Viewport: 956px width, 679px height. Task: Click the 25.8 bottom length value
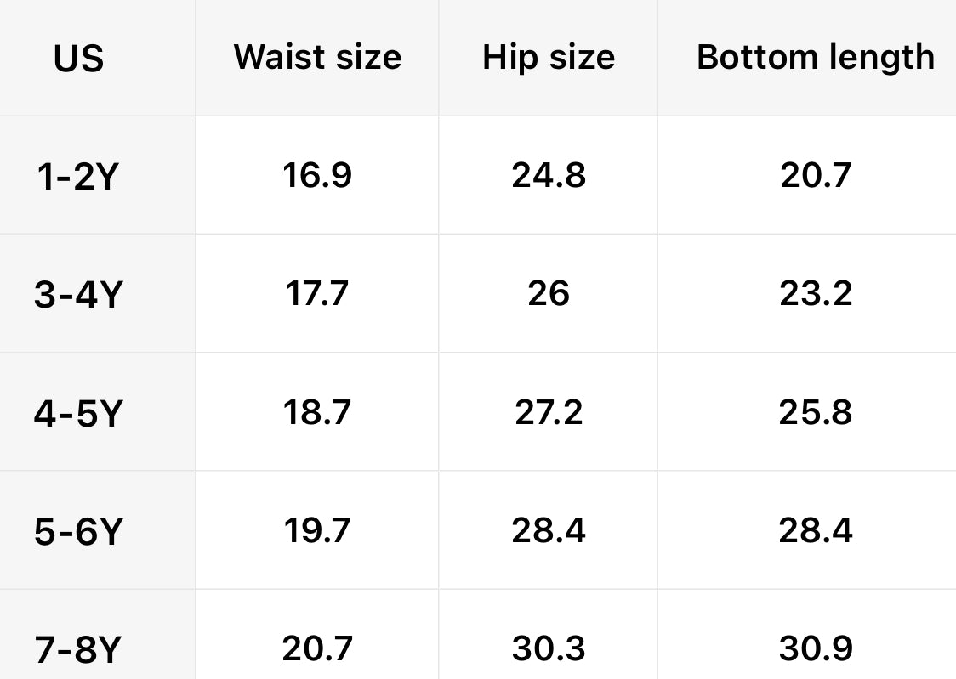[x=815, y=412]
